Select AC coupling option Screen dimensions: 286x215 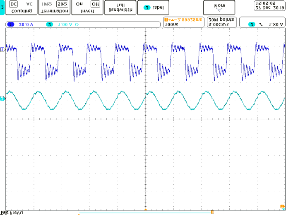[29, 4]
